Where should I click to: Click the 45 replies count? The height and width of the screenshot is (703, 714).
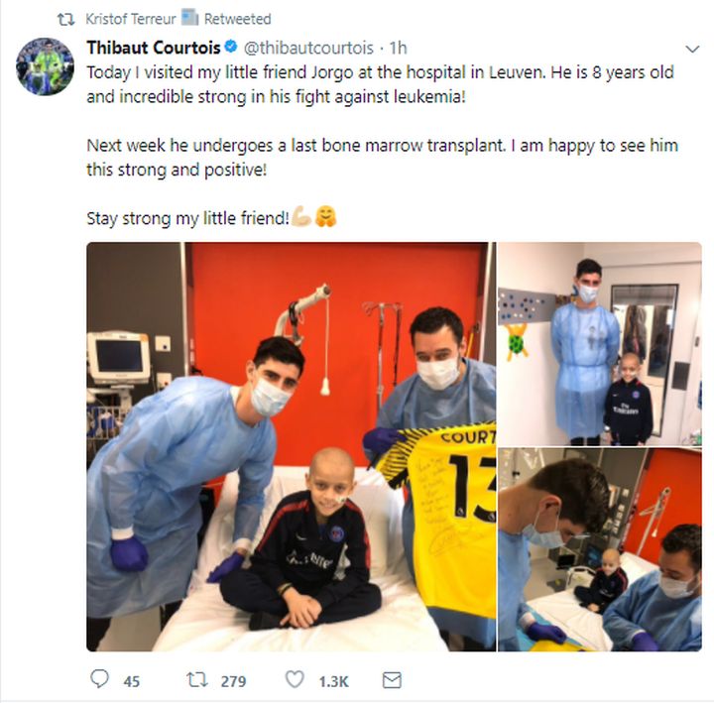[132, 681]
